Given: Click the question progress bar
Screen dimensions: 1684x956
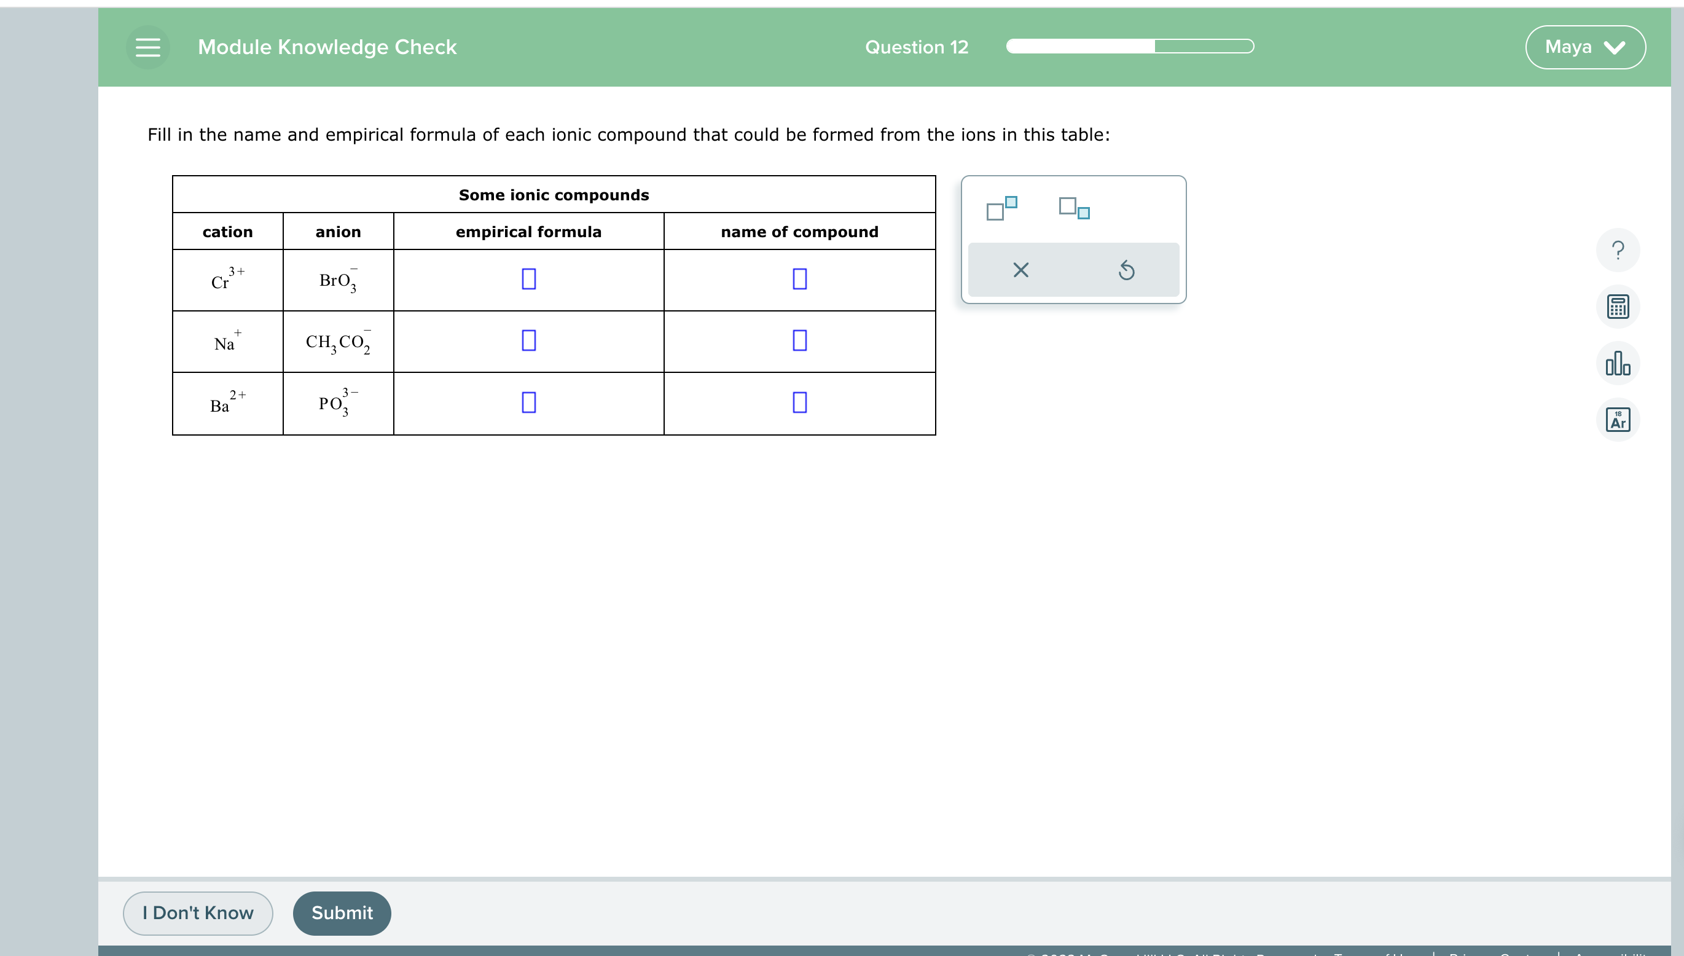Looking at the screenshot, I should point(1129,47).
